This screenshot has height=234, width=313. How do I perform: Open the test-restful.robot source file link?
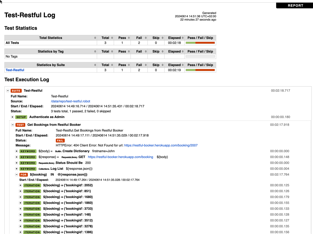click(70, 101)
